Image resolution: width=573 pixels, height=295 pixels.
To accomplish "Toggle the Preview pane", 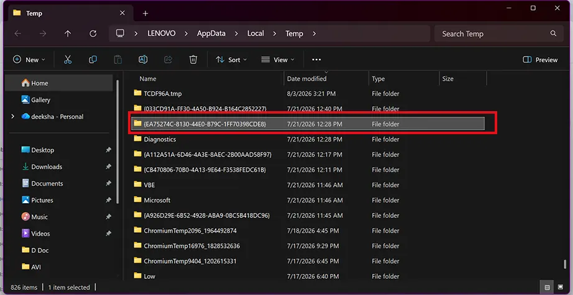I will click(540, 60).
